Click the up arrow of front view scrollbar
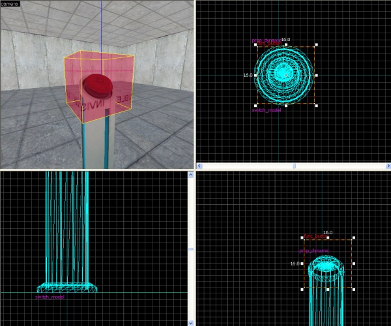This screenshot has width=391, height=326. [x=191, y=175]
